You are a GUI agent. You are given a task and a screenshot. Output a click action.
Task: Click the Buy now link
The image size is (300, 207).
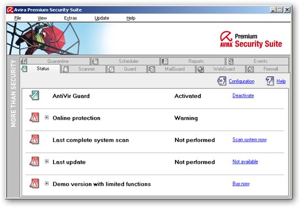coord(241,184)
